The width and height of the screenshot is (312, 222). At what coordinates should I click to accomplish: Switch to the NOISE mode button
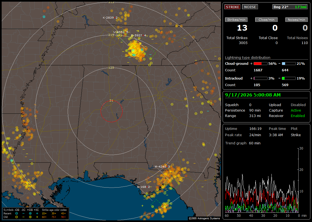[250, 7]
